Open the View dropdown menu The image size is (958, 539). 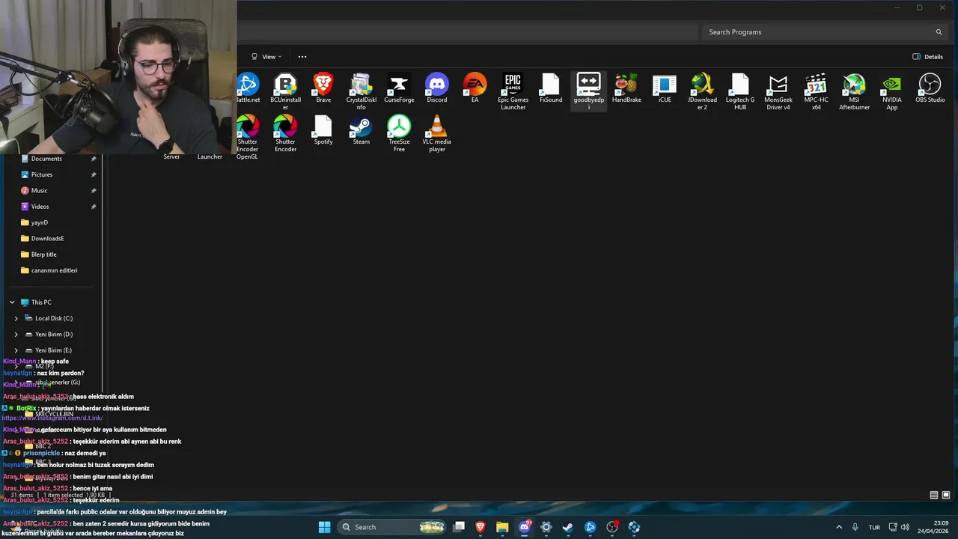(x=266, y=57)
